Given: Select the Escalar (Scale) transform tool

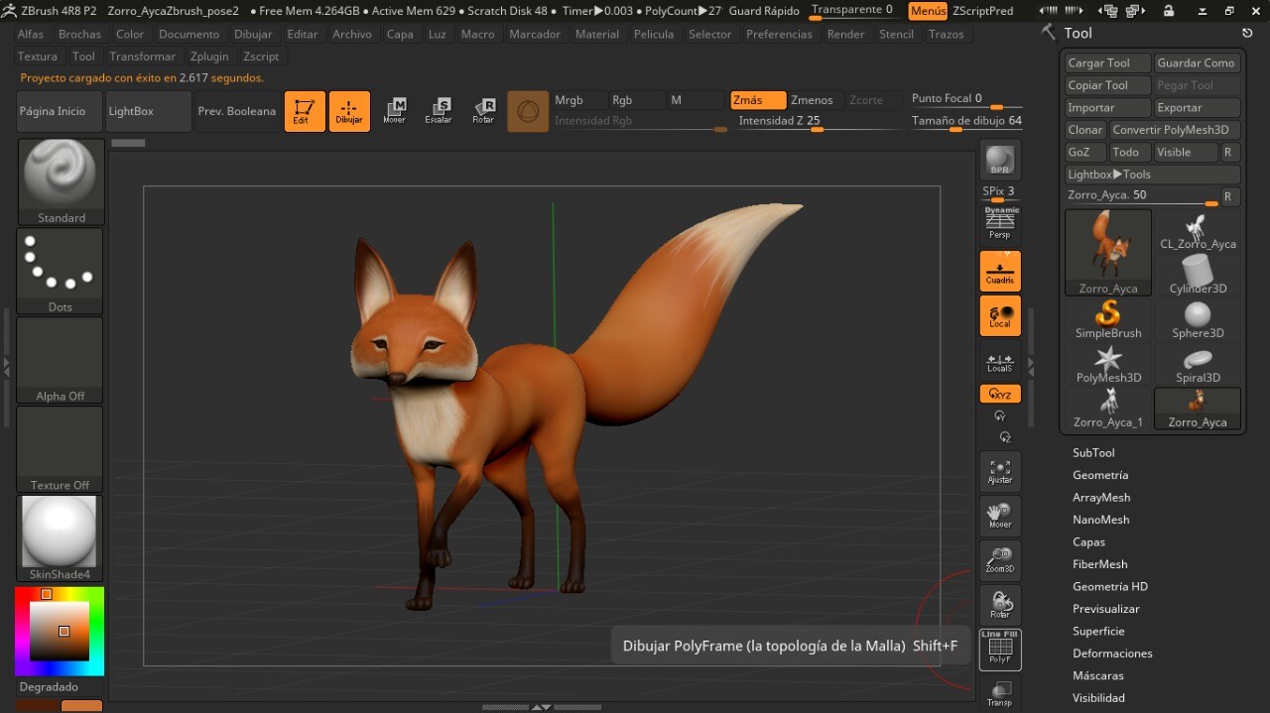Looking at the screenshot, I should pos(439,111).
